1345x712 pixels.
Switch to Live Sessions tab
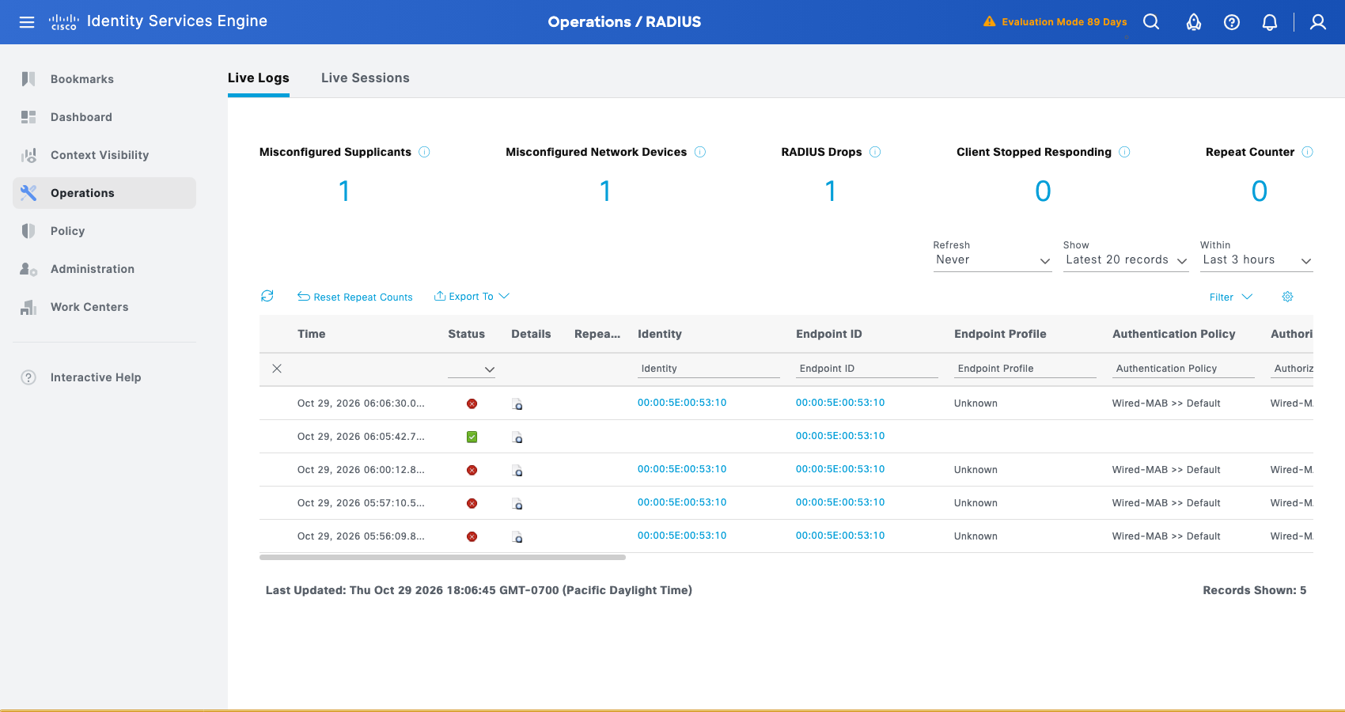(x=366, y=78)
